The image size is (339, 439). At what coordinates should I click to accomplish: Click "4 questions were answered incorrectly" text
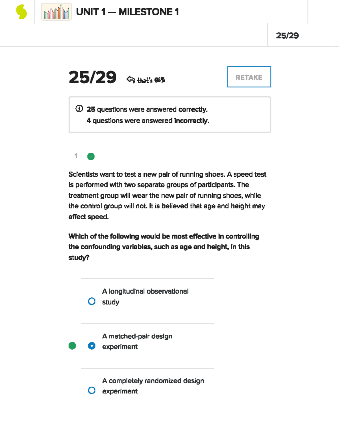[x=148, y=121]
